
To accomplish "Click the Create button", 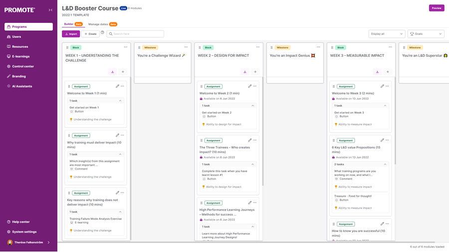I will coord(90,34).
